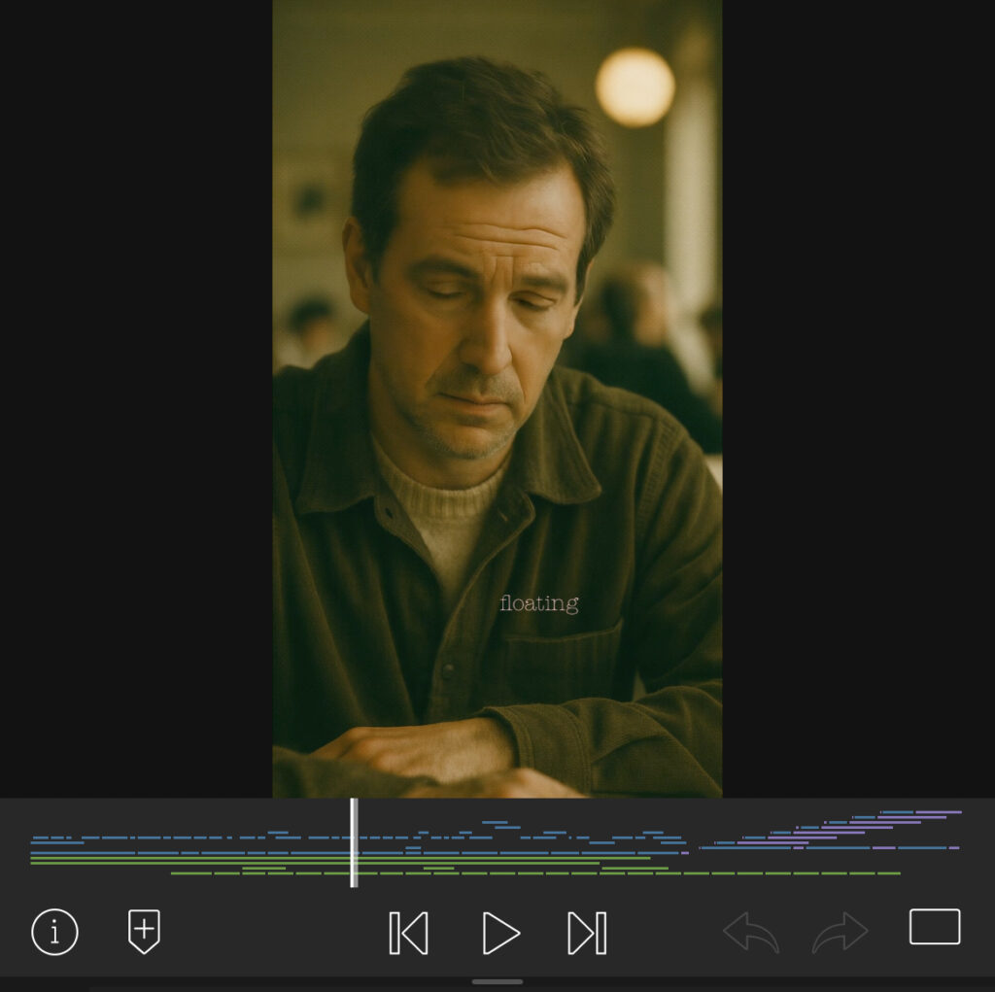The height and width of the screenshot is (992, 995).
Task: Jump to the previous clip
Action: [x=408, y=933]
